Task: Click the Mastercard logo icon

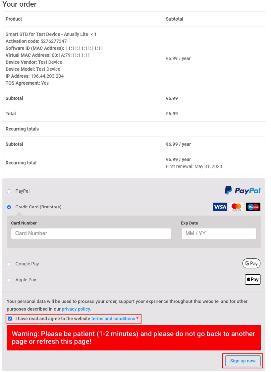Action: point(236,207)
